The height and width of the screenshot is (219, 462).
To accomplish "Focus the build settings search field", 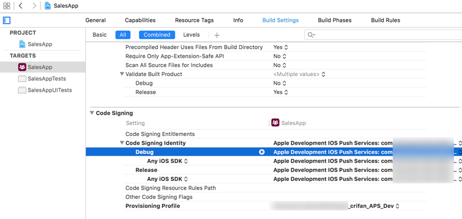I will pos(383,35).
